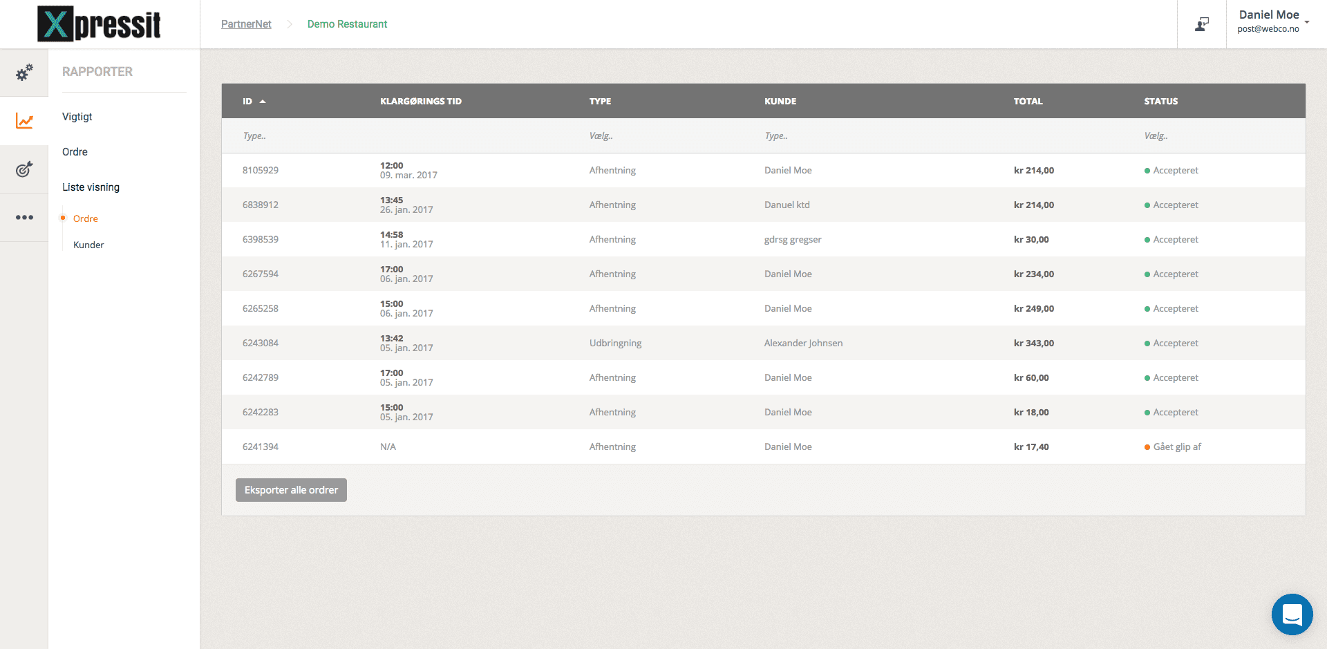Click total kr 30,00
1327x649 pixels.
coord(1031,240)
